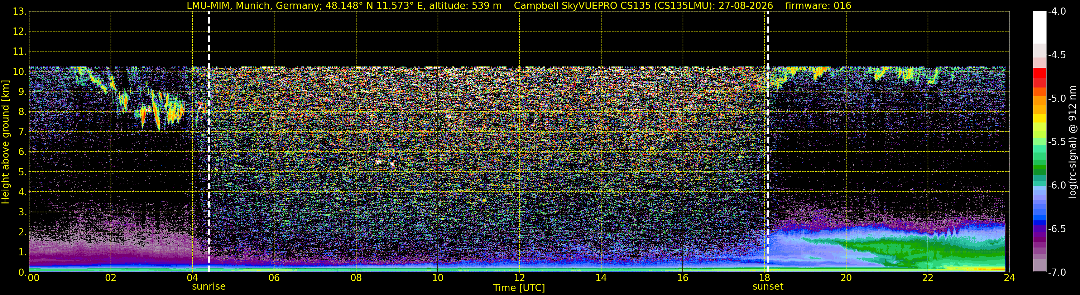The height and width of the screenshot is (295, 1080).
Task: Select the height axis tick label "3."
Action: point(22,212)
